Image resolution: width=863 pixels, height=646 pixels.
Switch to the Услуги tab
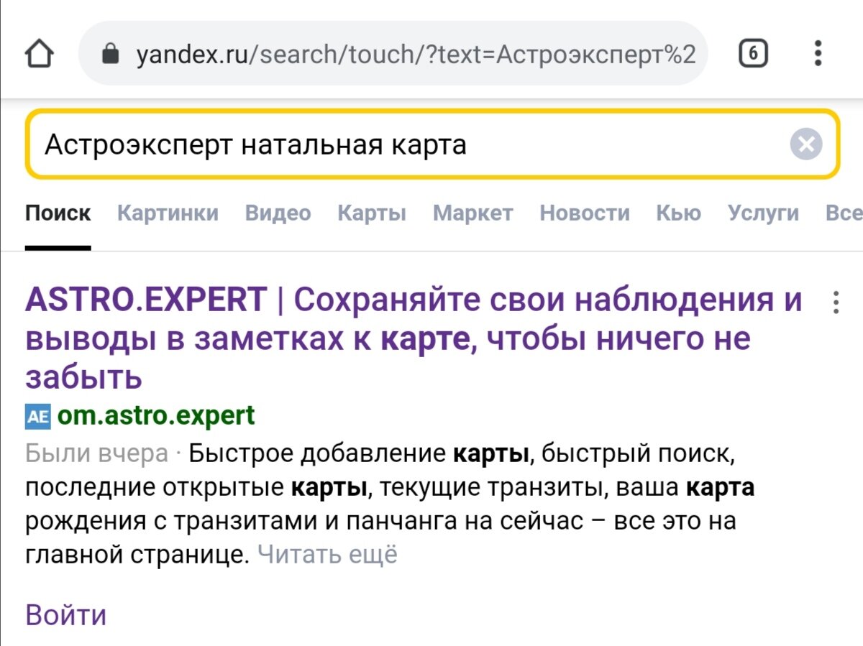pos(763,213)
